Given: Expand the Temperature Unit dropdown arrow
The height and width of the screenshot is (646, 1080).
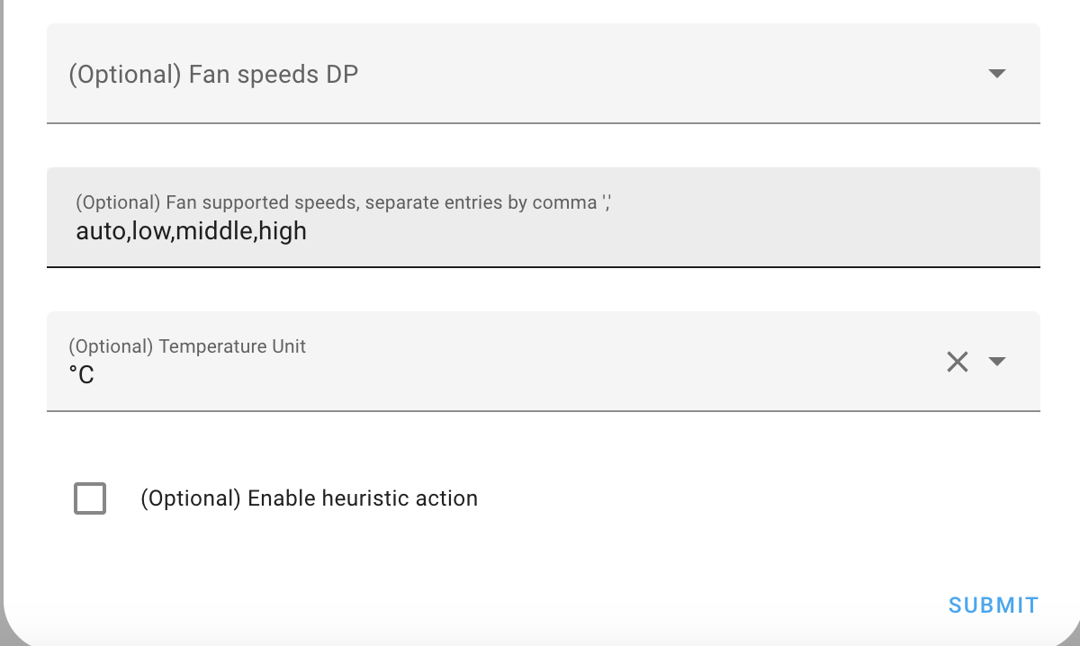Looking at the screenshot, I should (x=996, y=362).
